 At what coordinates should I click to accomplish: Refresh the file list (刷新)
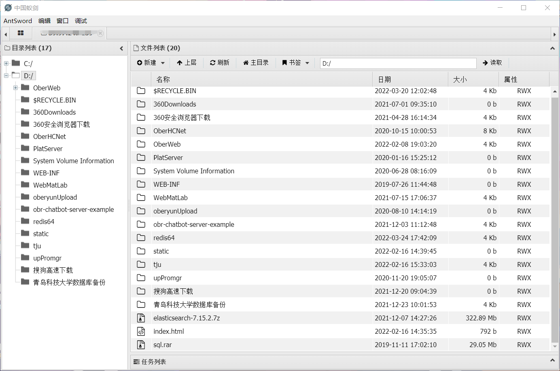(x=220, y=63)
